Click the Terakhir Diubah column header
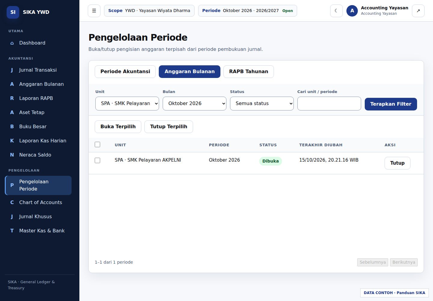The width and height of the screenshot is (433, 301). 321,145
